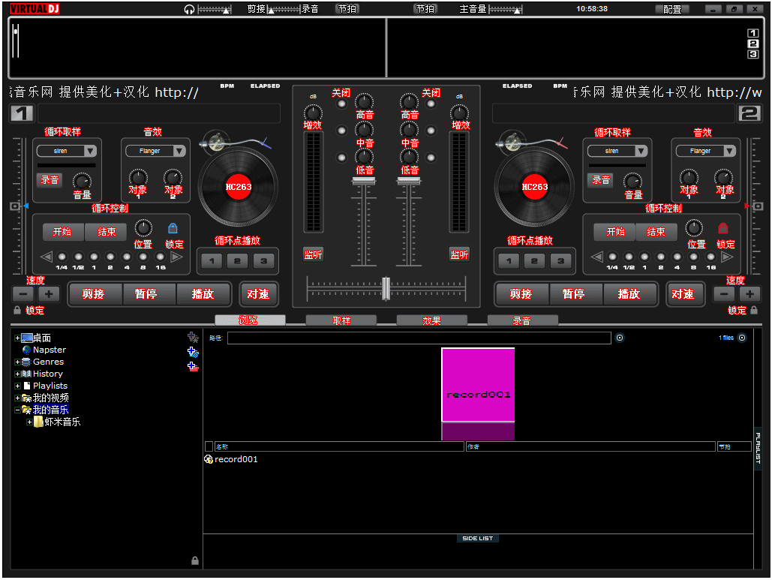Screen dimensions: 772x580
Task: Click the record001 pink cover thumbnail
Action: [478, 385]
